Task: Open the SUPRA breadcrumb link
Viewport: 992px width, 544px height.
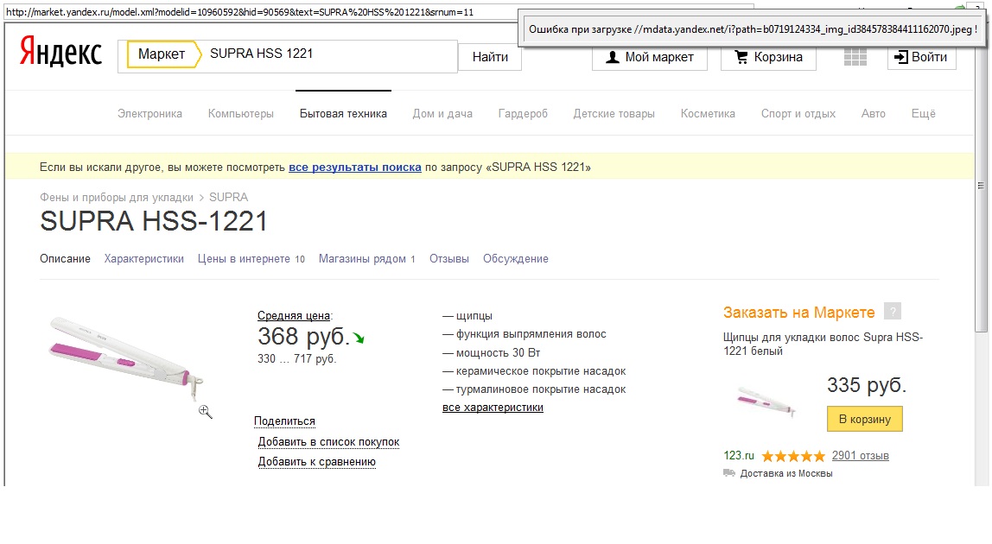Action: [228, 198]
